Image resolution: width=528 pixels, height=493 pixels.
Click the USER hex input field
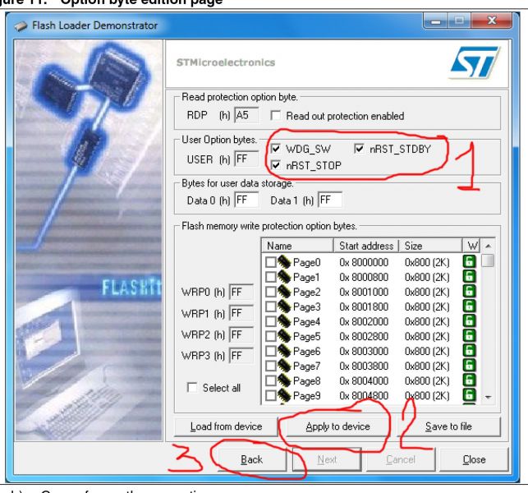246,159
